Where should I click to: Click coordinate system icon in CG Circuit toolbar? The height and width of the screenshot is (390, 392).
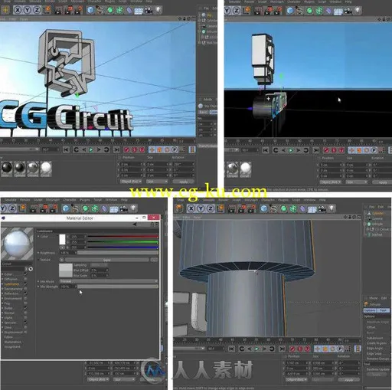tap(47, 10)
